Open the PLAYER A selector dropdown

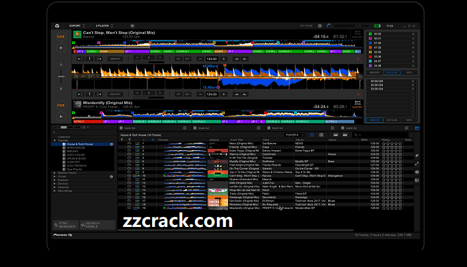pyautogui.click(x=295, y=135)
